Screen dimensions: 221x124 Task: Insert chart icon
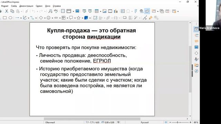click(116, 11)
